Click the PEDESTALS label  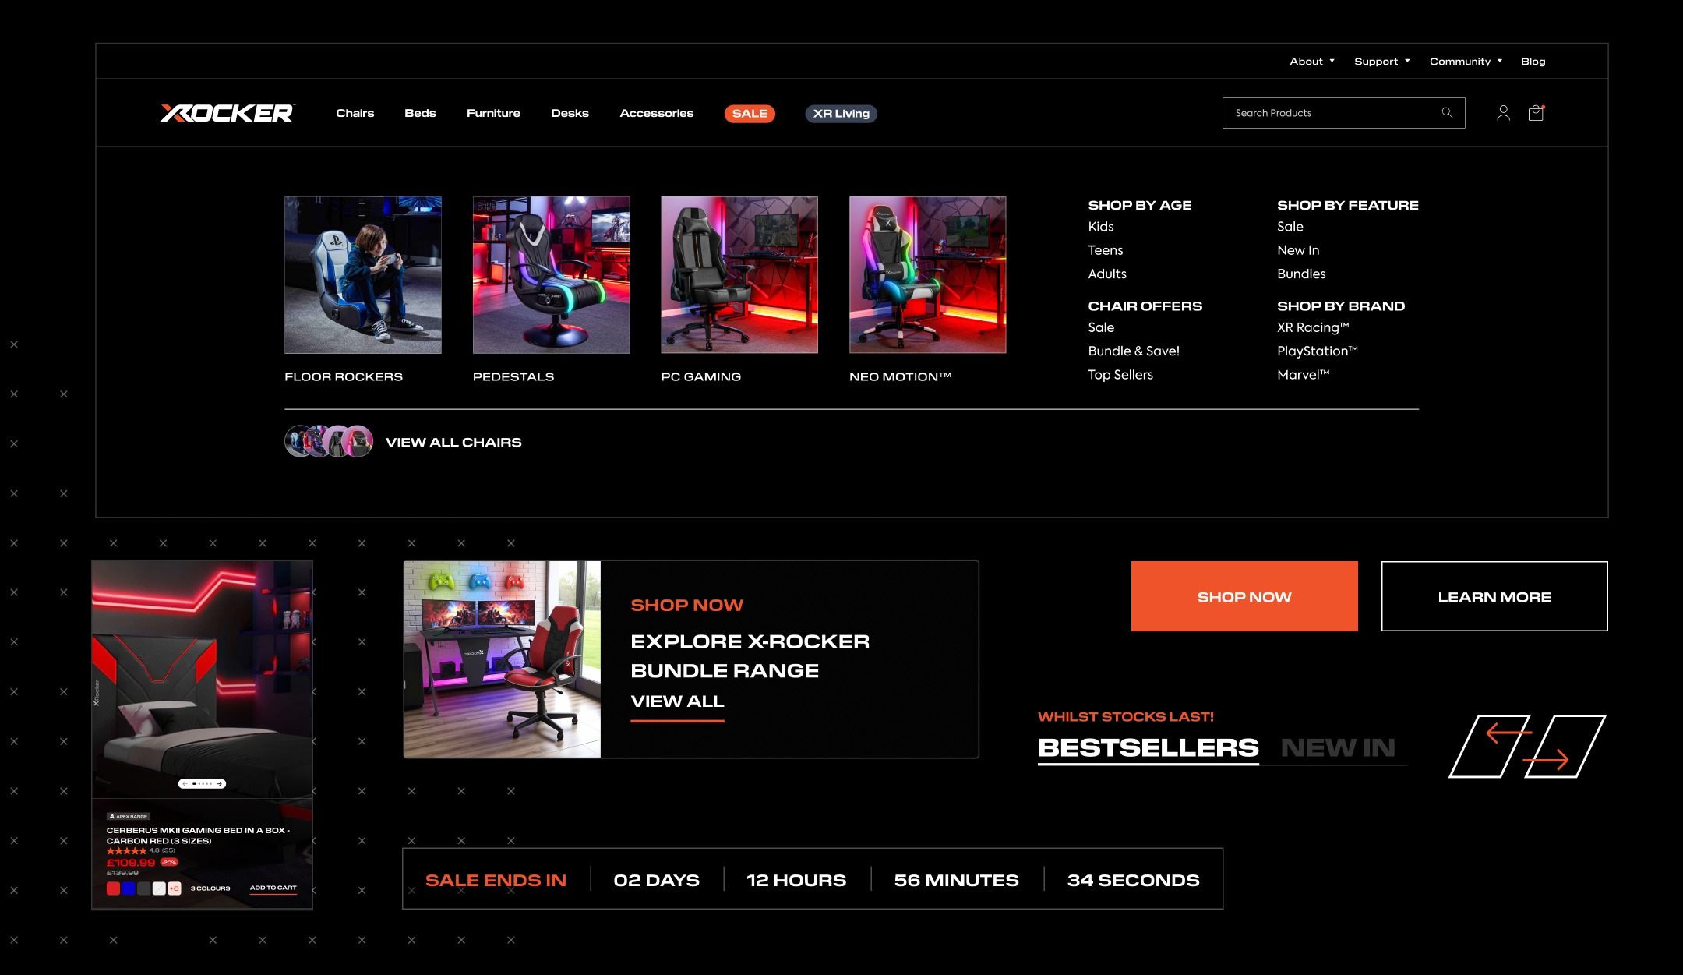(x=513, y=376)
